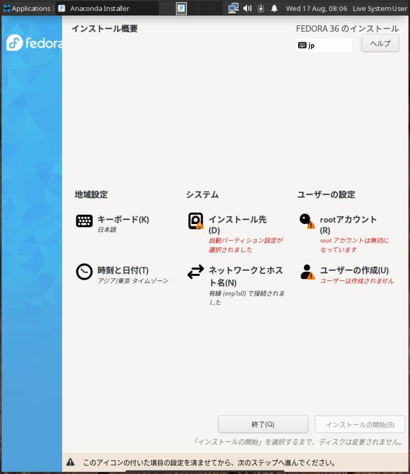Click the システム section heading

tap(202, 194)
